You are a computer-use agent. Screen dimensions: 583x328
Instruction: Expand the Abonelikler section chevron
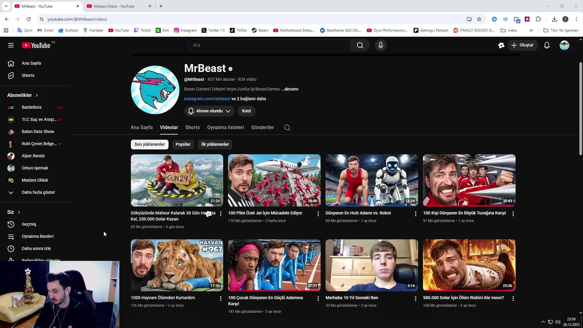tap(36, 95)
